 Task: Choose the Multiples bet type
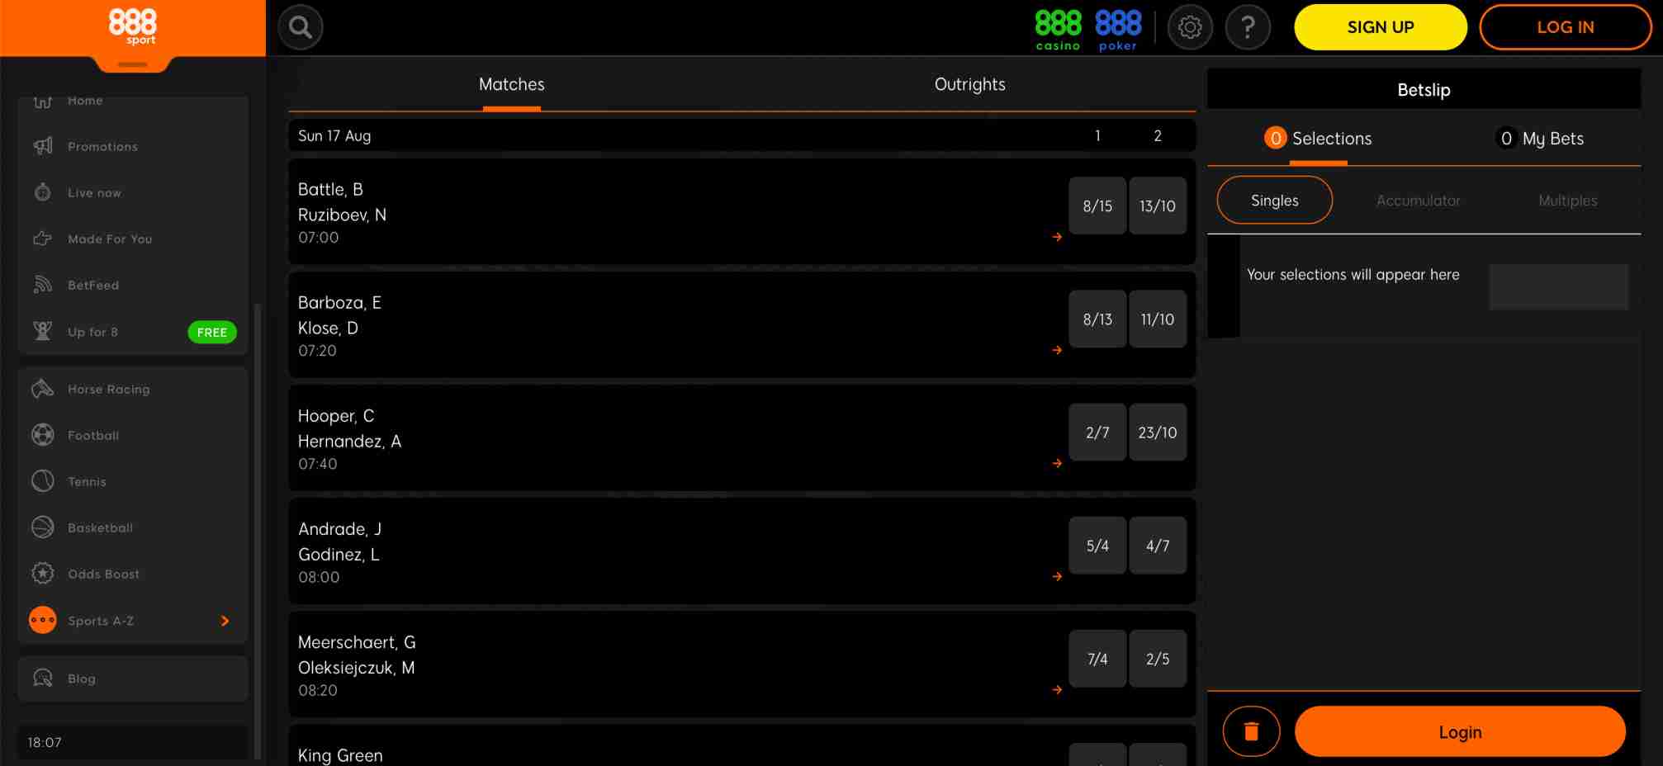1567,201
